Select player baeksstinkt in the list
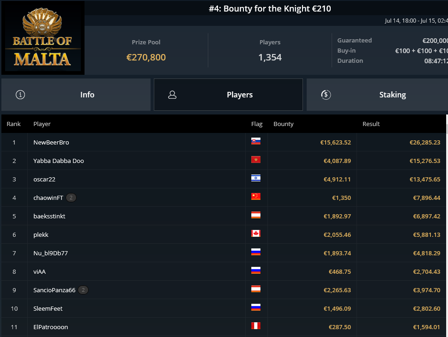 (224, 216)
